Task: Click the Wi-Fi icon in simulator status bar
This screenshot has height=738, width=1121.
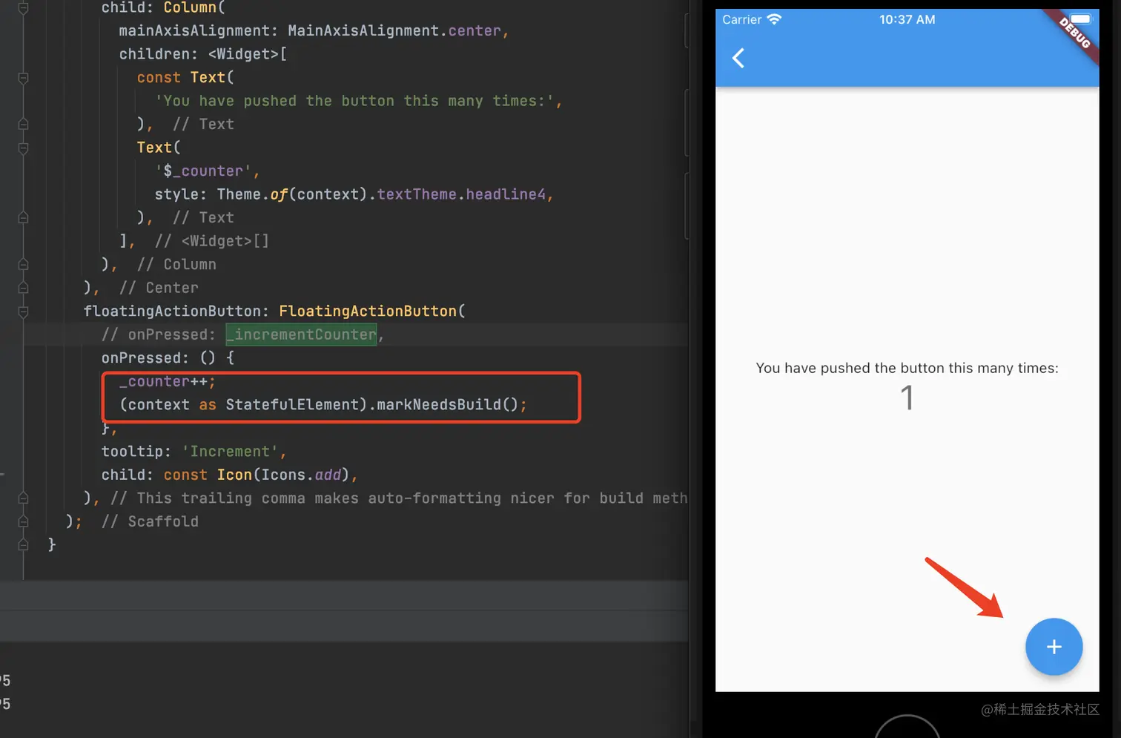Action: coord(774,19)
